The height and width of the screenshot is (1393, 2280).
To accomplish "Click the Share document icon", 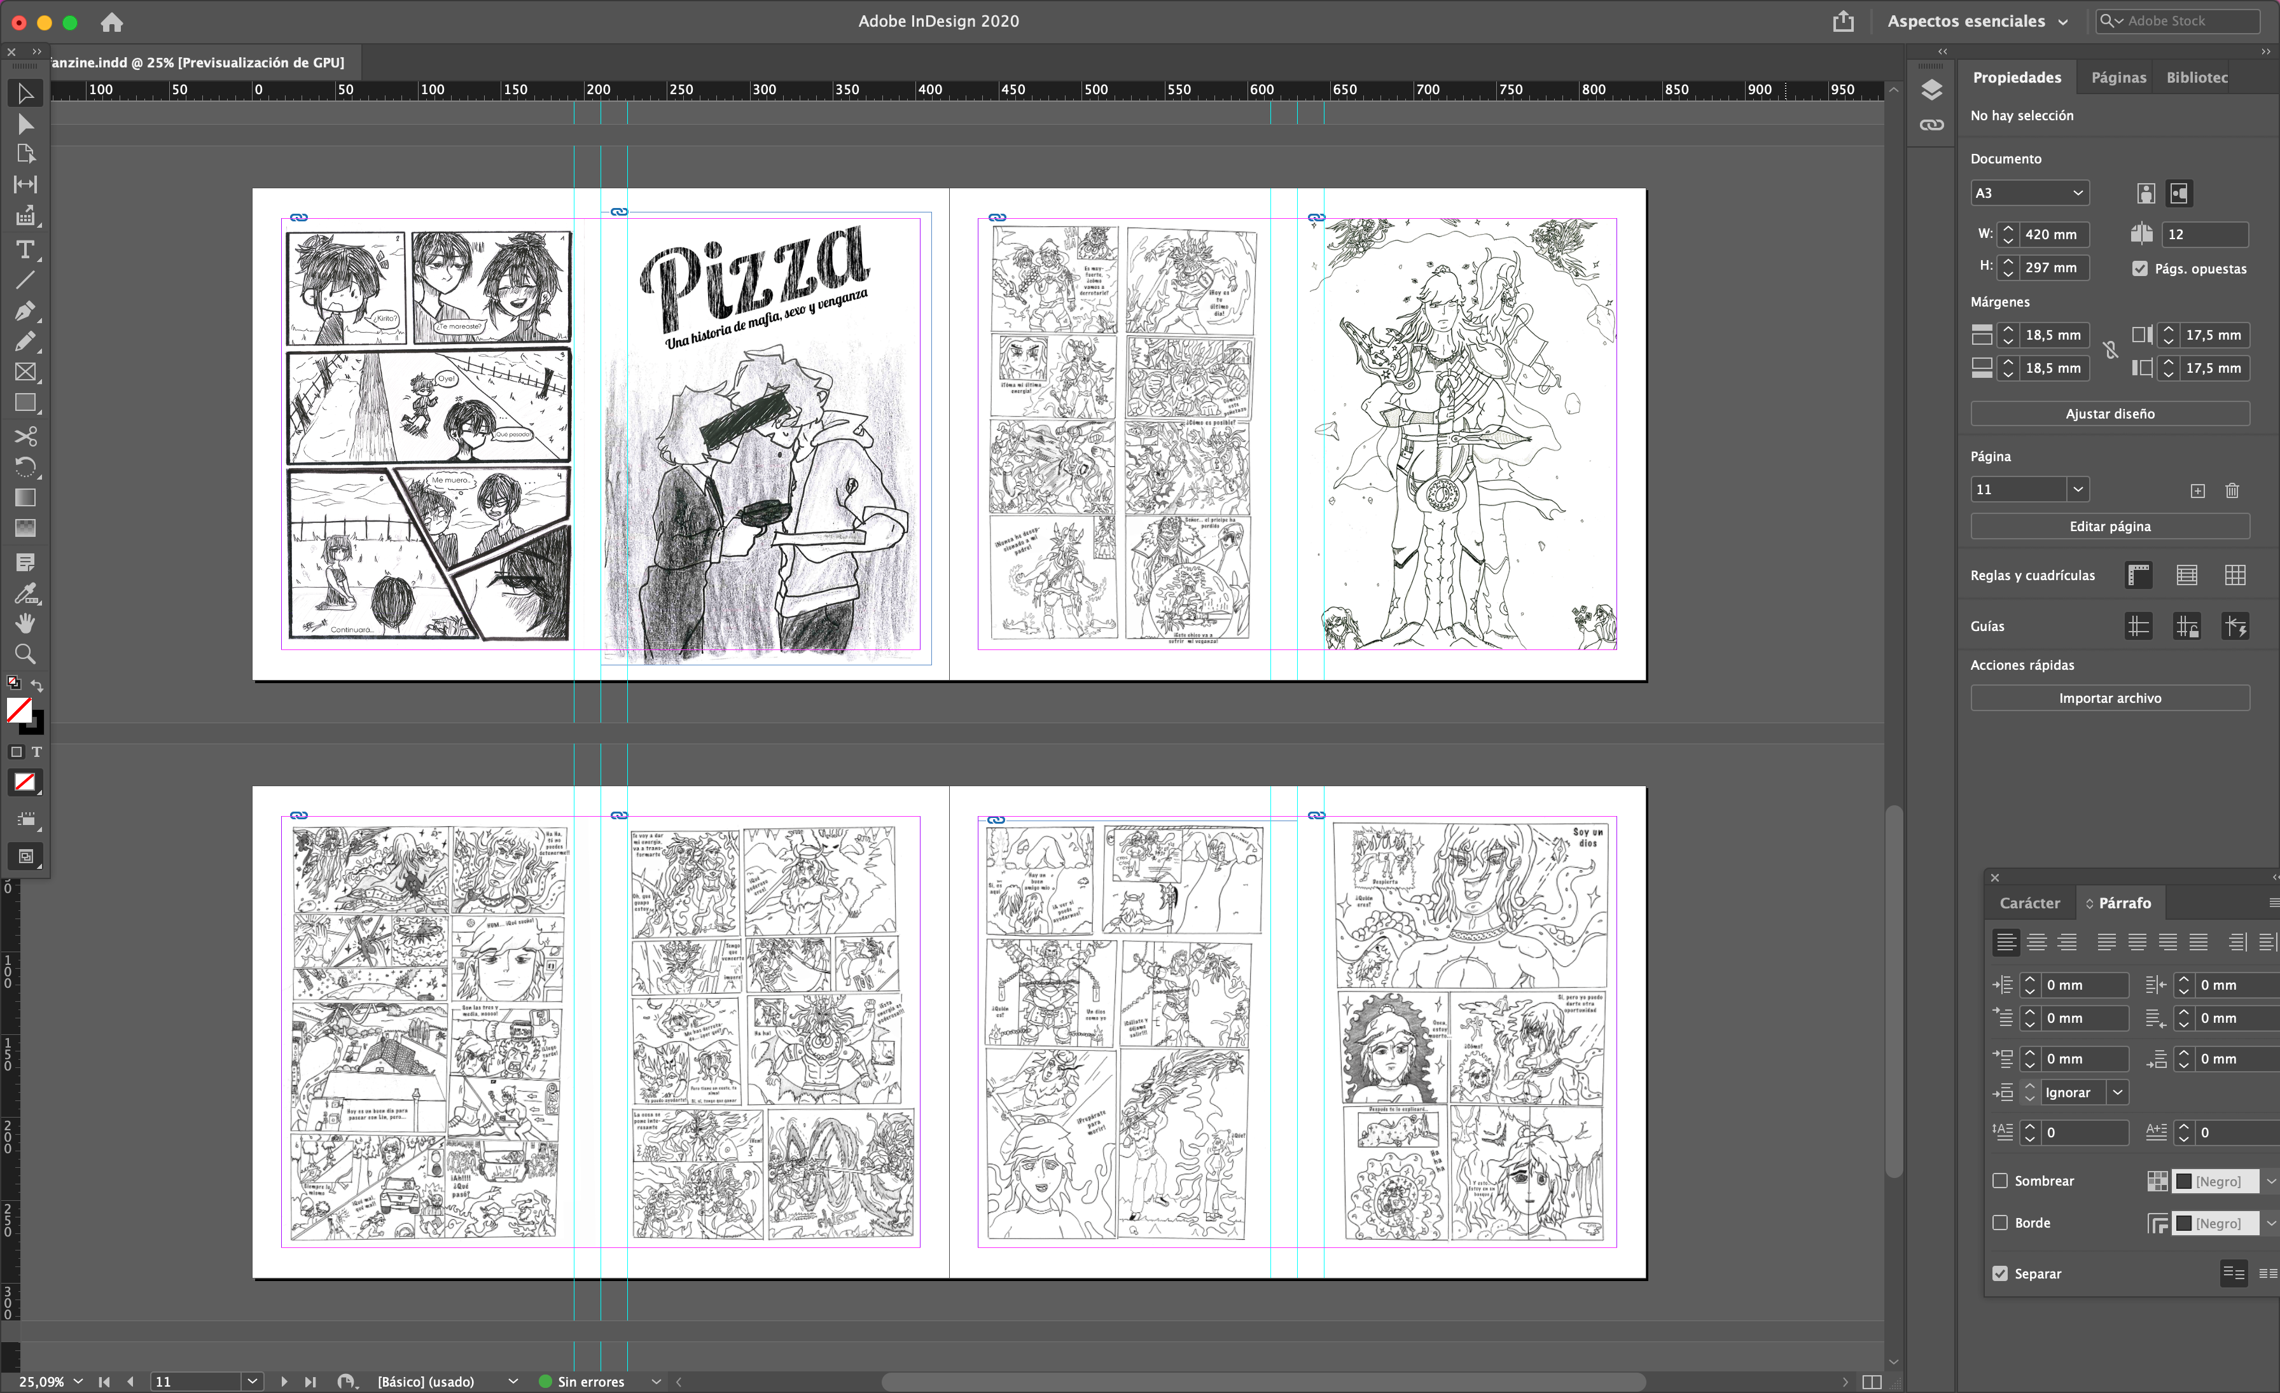I will click(x=1842, y=20).
